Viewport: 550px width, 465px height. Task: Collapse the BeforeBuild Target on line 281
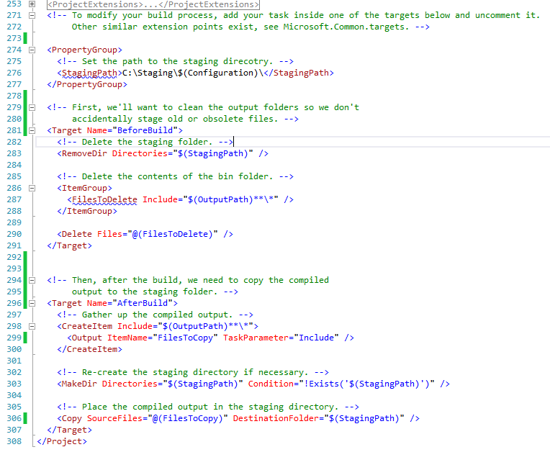tap(32, 130)
